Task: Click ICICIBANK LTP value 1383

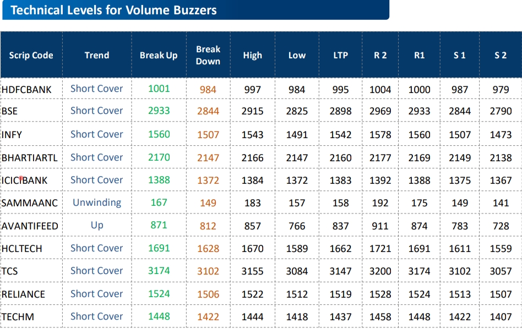Action: click(x=340, y=180)
